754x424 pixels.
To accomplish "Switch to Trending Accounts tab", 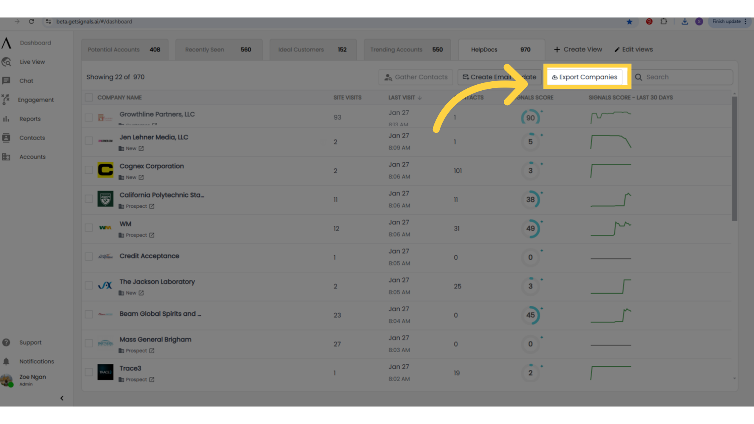I will pyautogui.click(x=407, y=49).
